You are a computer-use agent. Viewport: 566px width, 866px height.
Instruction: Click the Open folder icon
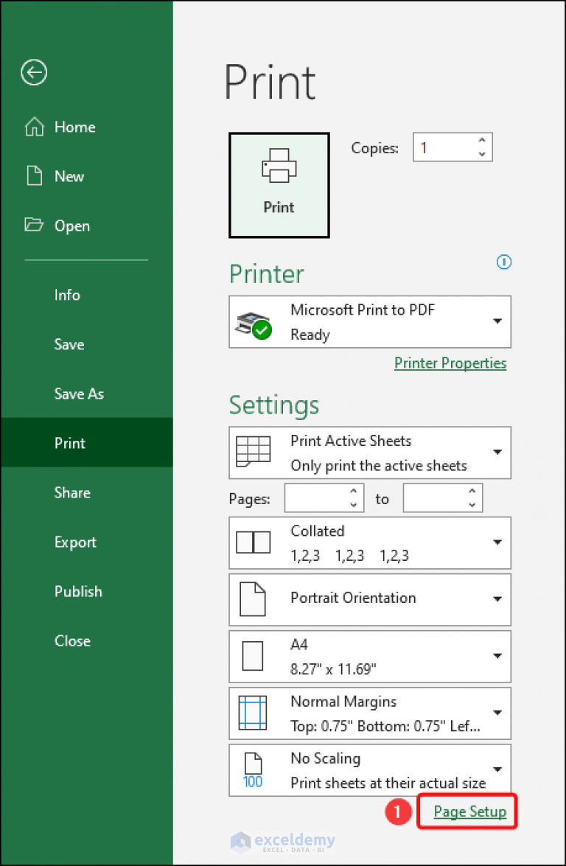[x=34, y=225]
